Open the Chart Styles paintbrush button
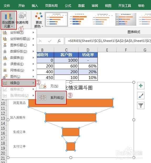 pos(141,96)
